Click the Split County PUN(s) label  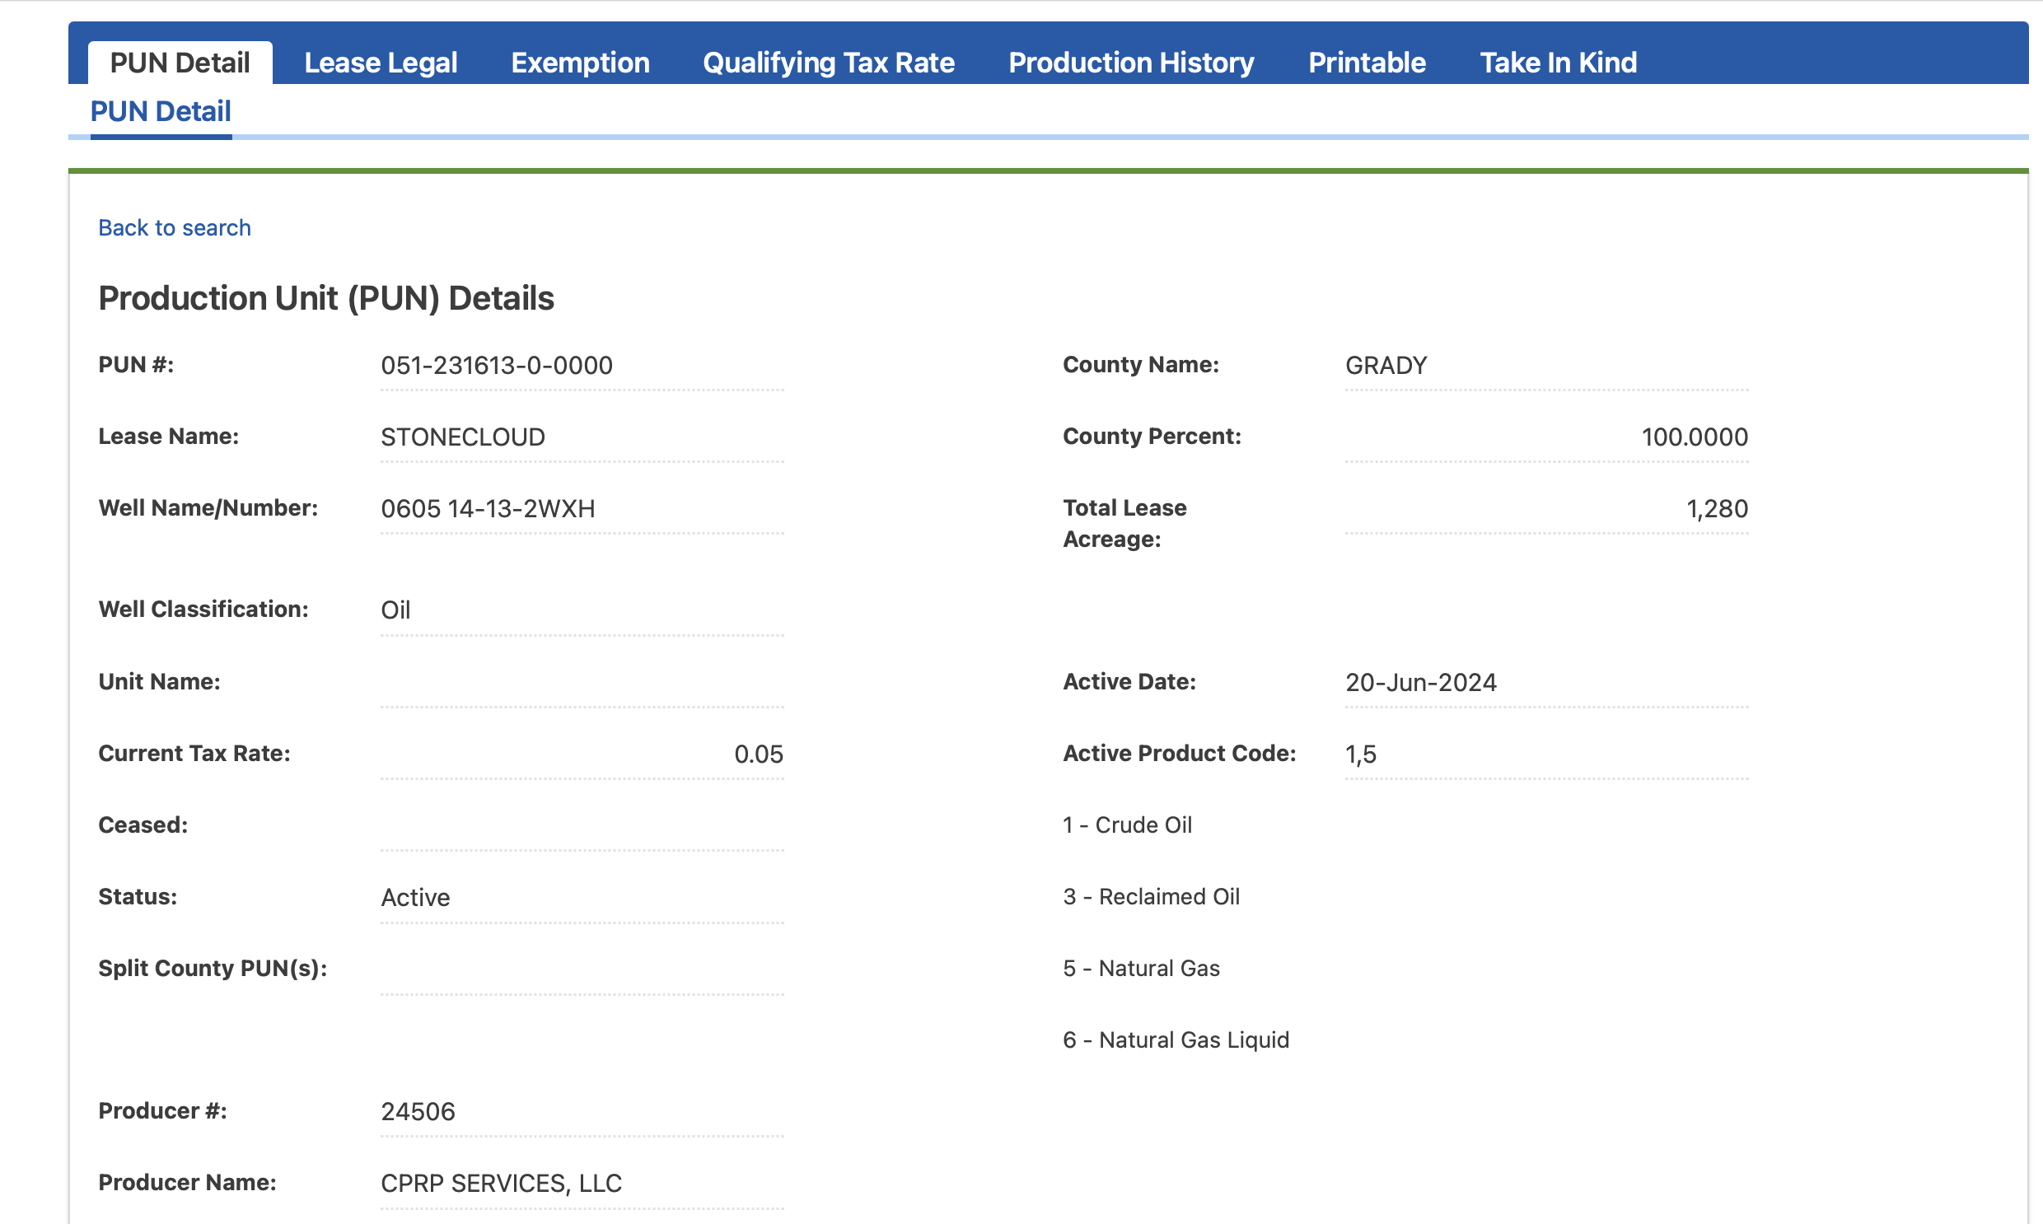[213, 969]
